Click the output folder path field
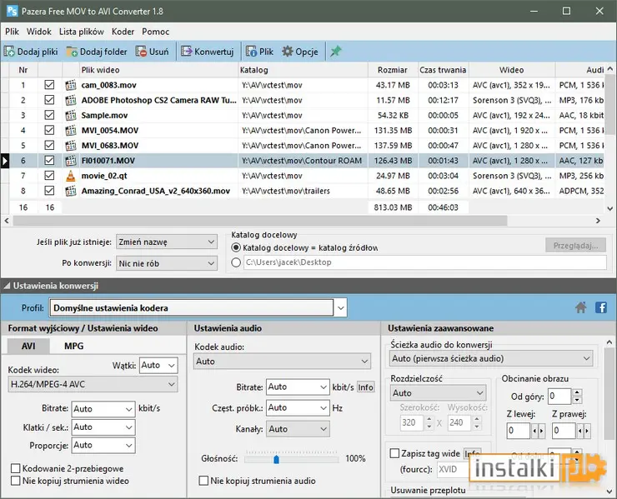The image size is (617, 499). click(425, 262)
